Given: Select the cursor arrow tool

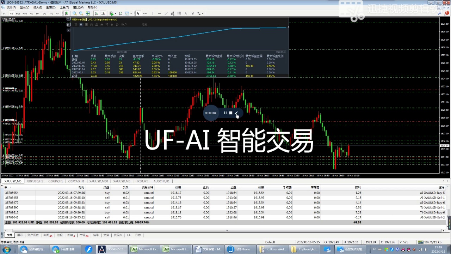Looking at the screenshot, I should tap(138, 13).
